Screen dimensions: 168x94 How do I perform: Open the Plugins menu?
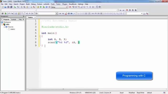pos(65,4)
